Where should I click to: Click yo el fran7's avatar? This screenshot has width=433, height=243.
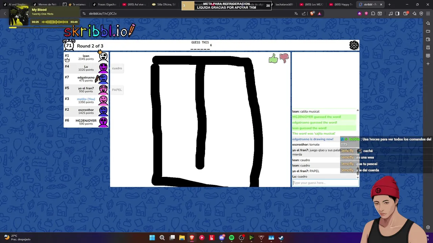[103, 89]
